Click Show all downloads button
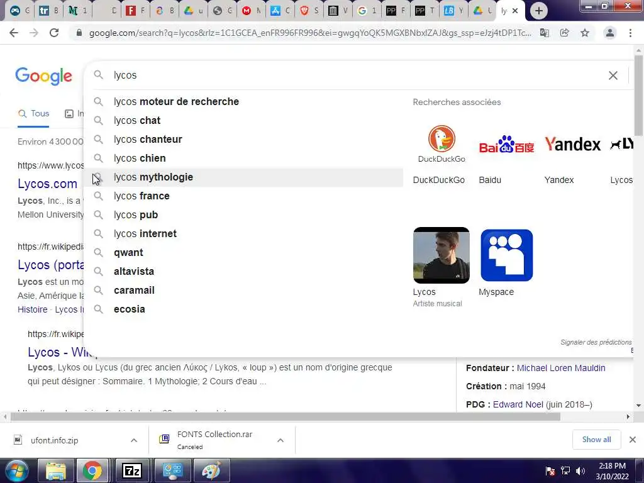 (596, 440)
